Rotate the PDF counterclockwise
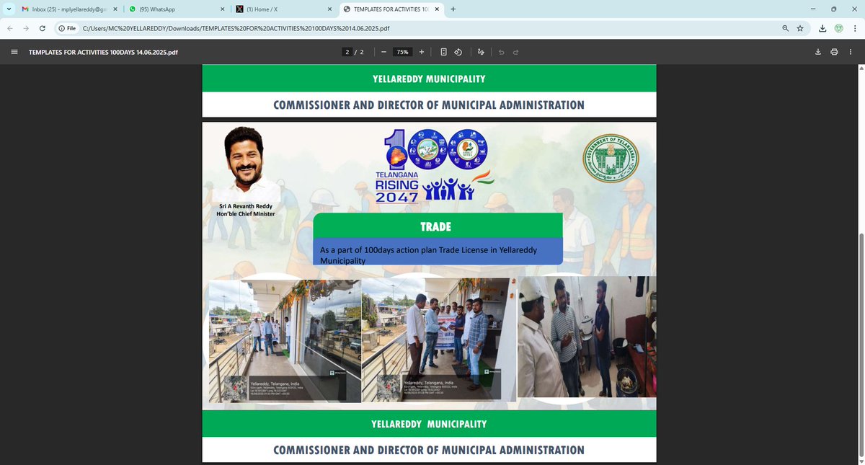Screen dimensions: 865x465 click(458, 52)
